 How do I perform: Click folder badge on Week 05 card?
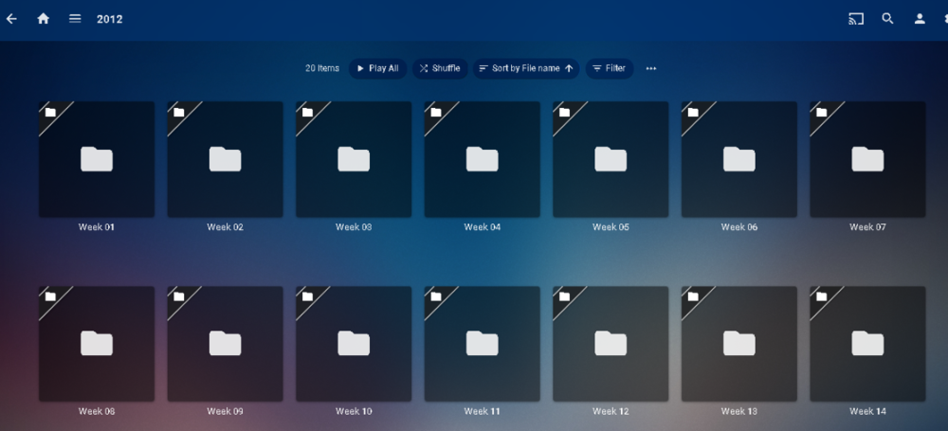[564, 112]
